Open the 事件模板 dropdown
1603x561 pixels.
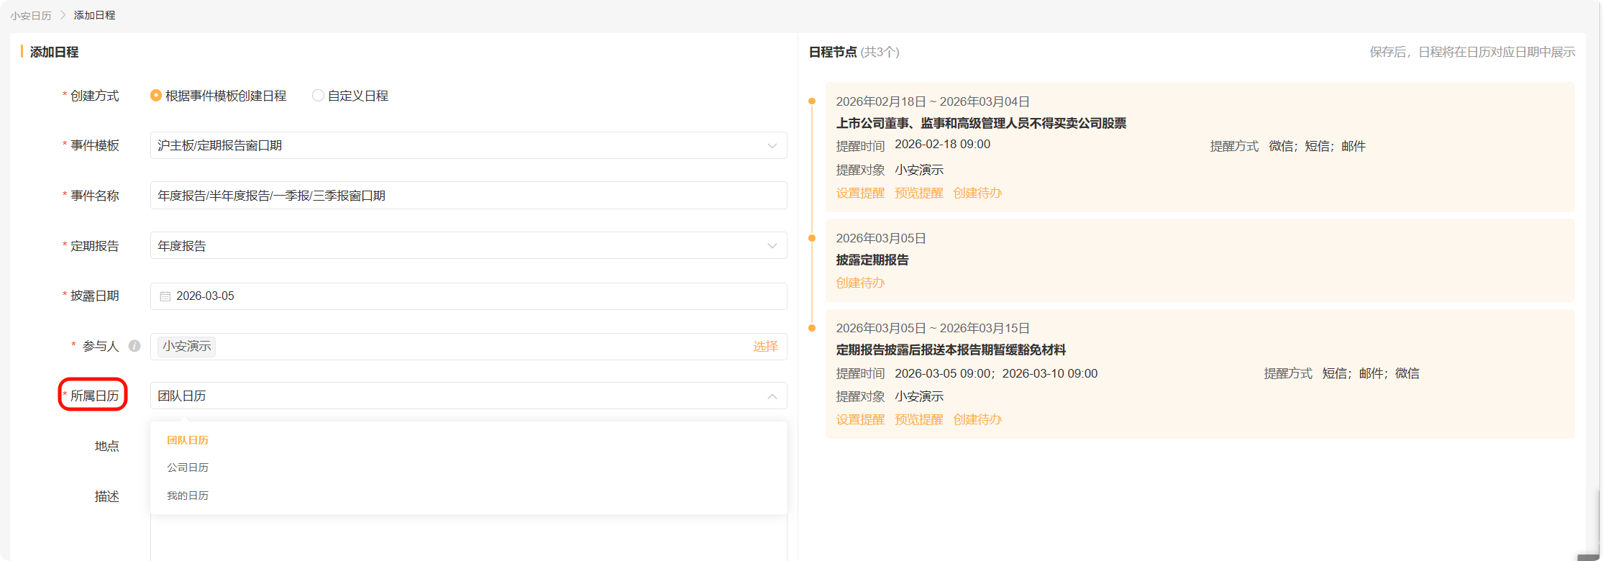click(468, 145)
